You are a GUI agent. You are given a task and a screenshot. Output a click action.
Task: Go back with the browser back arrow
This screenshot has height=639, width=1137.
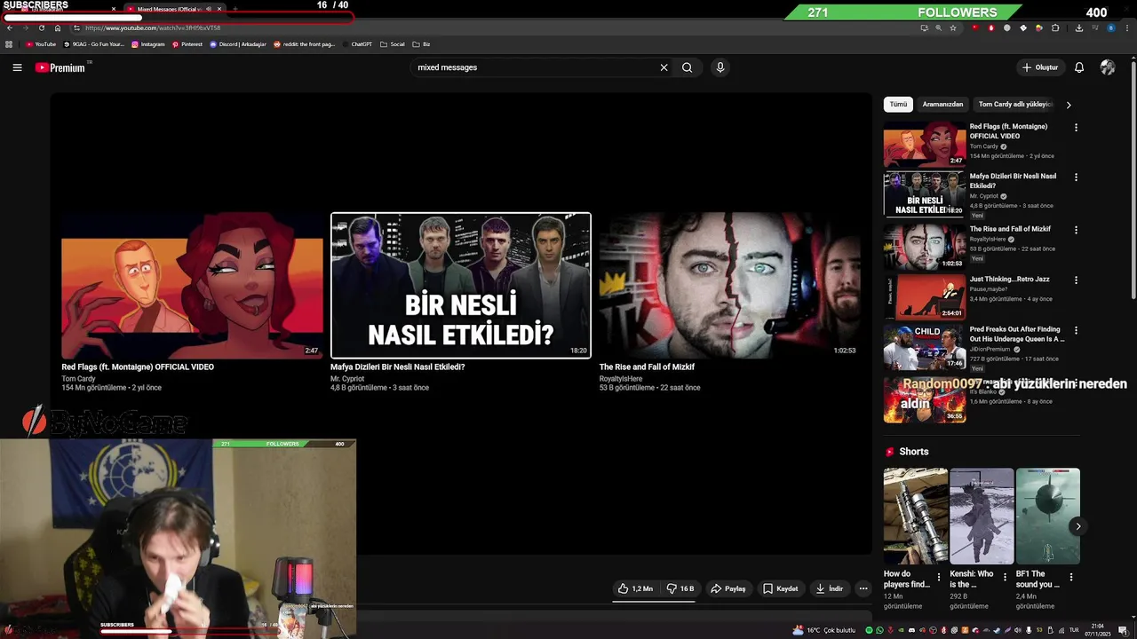pos(10,28)
